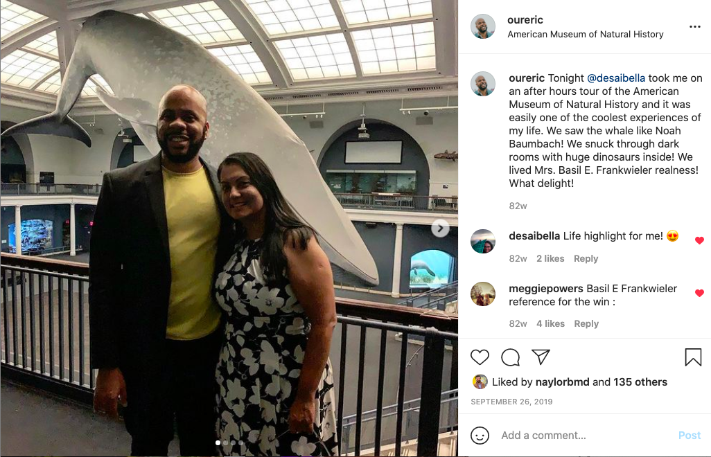The image size is (711, 457).
Task: Open the emoji picker smiley icon
Action: (480, 436)
